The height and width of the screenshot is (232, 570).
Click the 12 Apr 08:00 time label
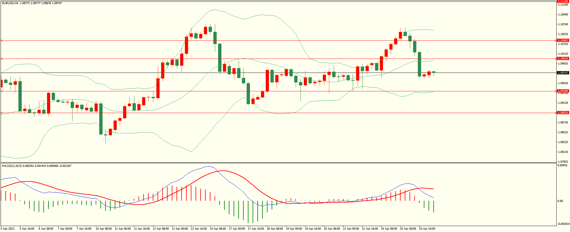pos(161,229)
